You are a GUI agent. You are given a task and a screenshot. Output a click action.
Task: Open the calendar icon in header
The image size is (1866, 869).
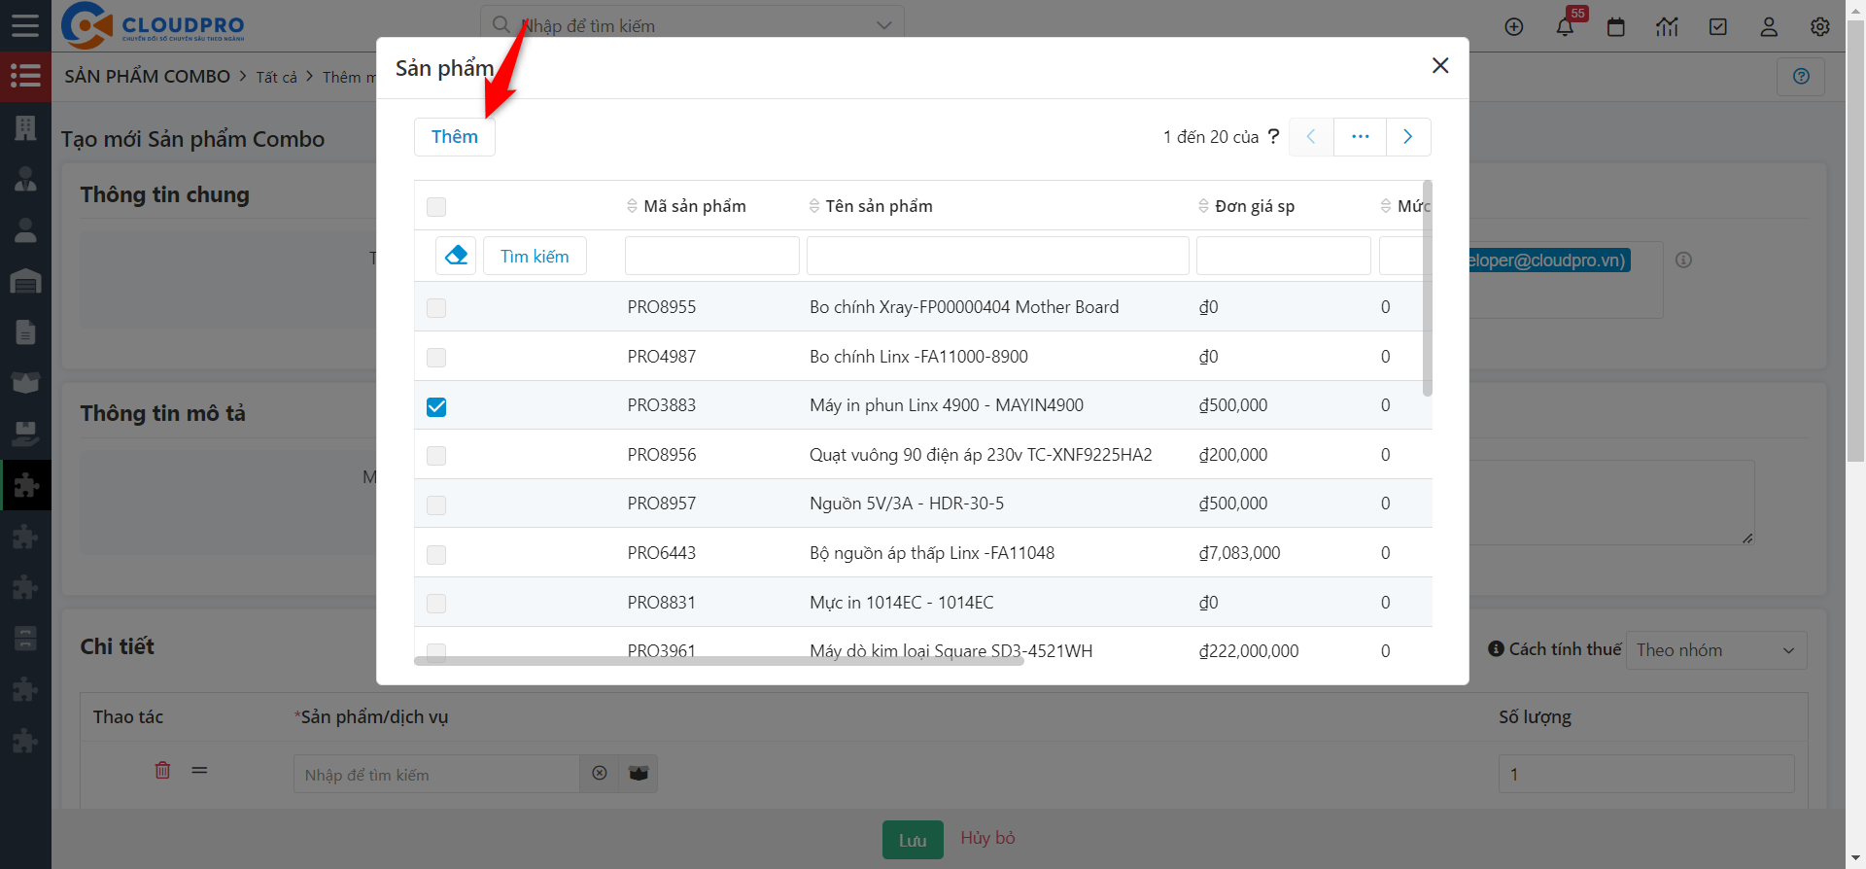(x=1616, y=27)
